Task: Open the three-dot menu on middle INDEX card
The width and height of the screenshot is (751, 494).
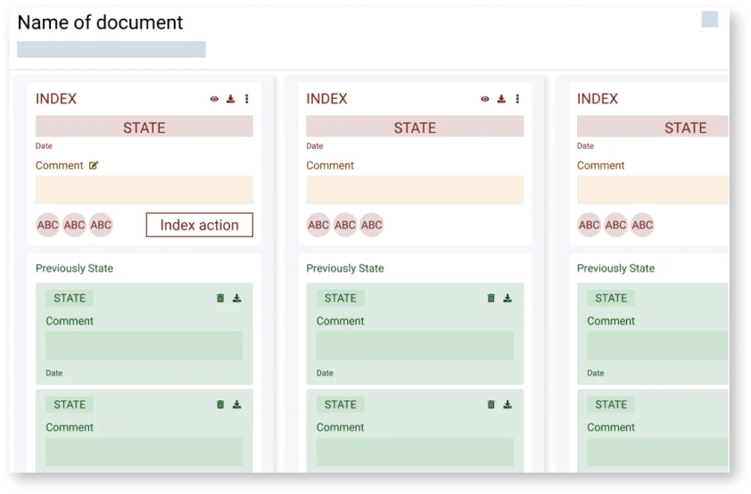Action: [517, 99]
